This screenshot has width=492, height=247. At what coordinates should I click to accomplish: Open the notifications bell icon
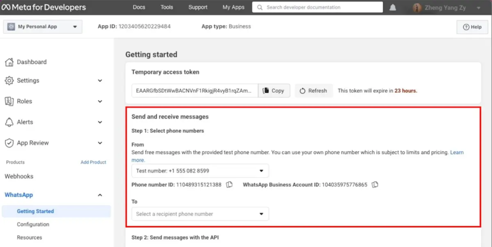393,8
